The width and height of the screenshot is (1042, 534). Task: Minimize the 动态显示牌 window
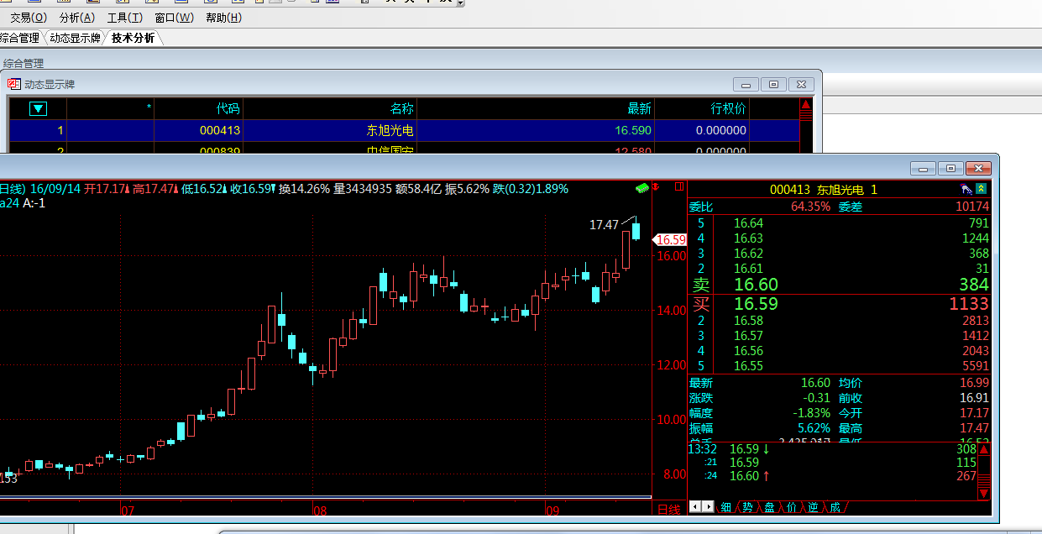[746, 84]
